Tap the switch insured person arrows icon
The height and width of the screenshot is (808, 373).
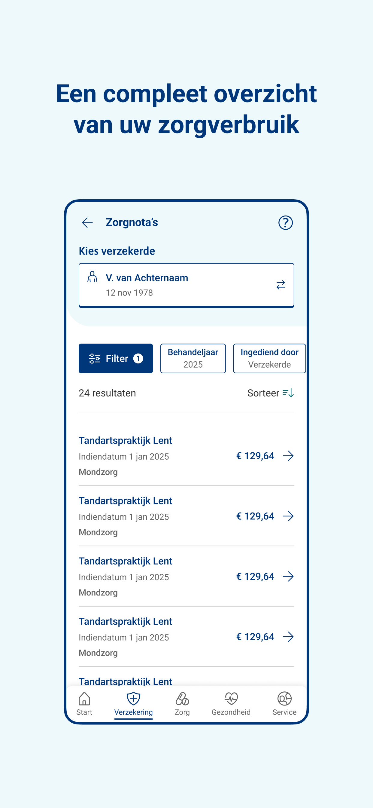point(281,285)
